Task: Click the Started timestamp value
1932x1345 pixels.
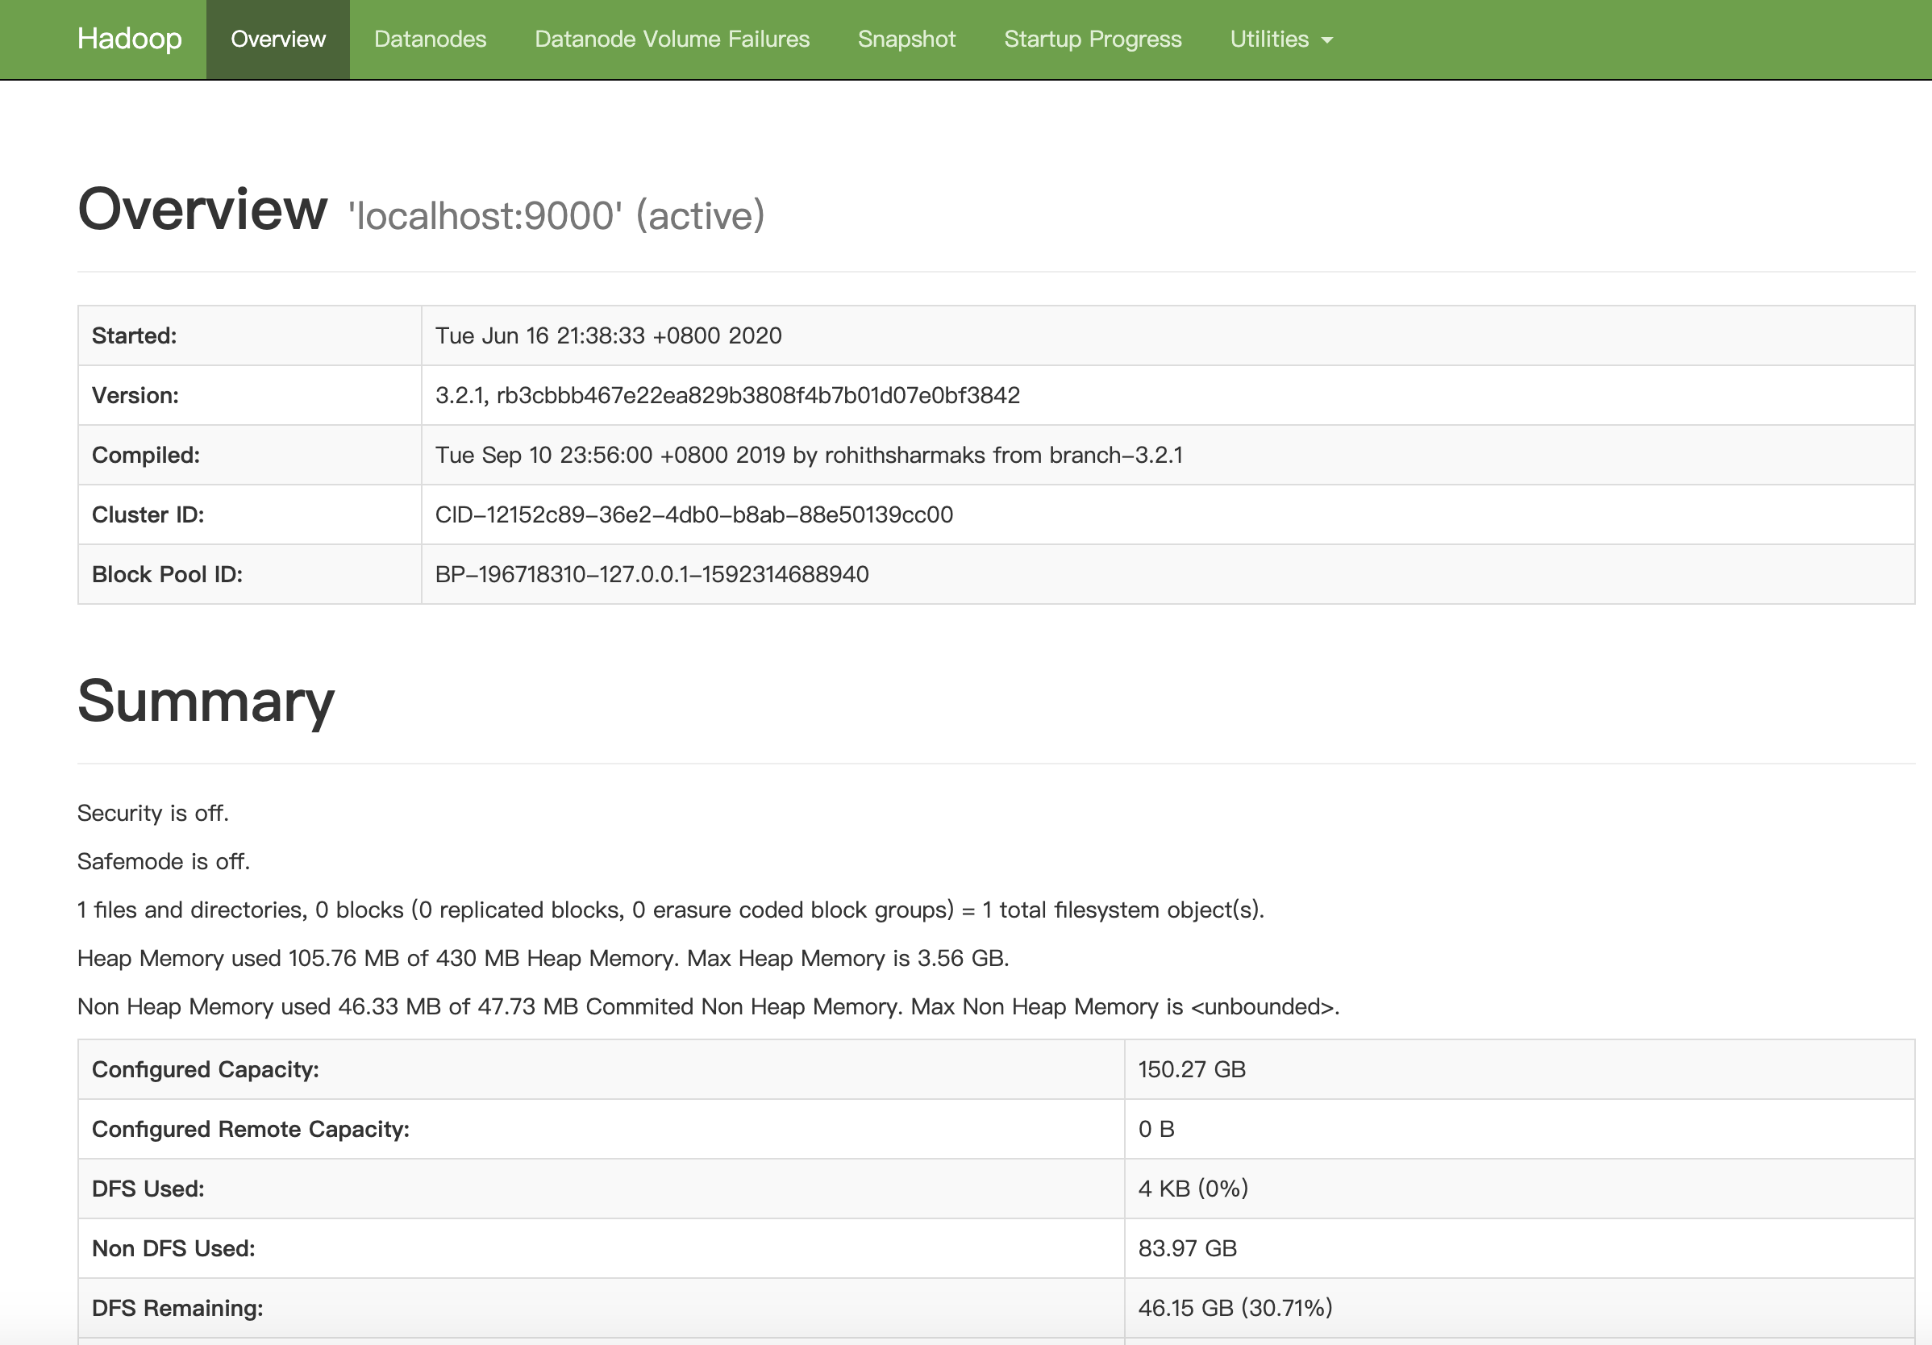Action: tap(607, 335)
